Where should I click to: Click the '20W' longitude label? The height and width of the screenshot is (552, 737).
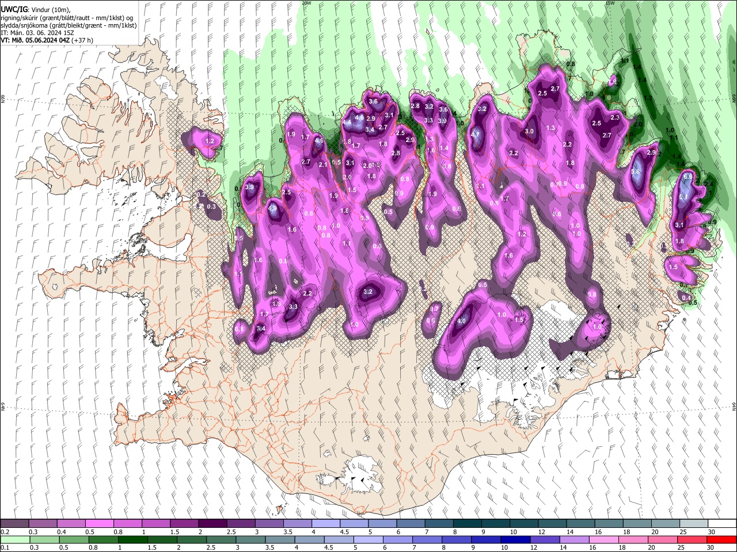coord(306,3)
